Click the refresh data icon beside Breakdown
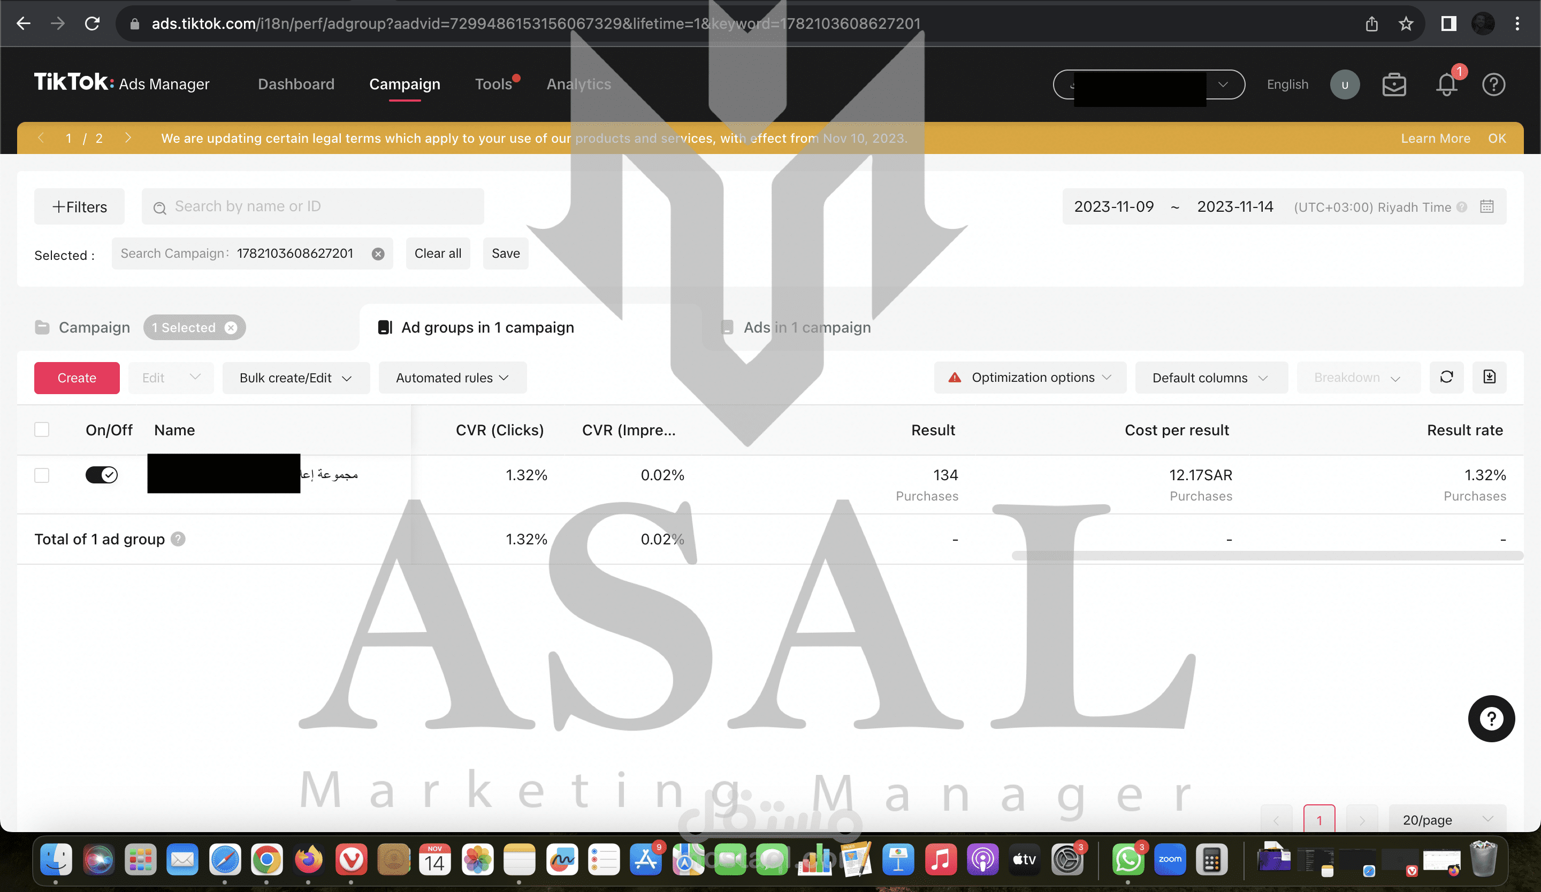 (1446, 377)
